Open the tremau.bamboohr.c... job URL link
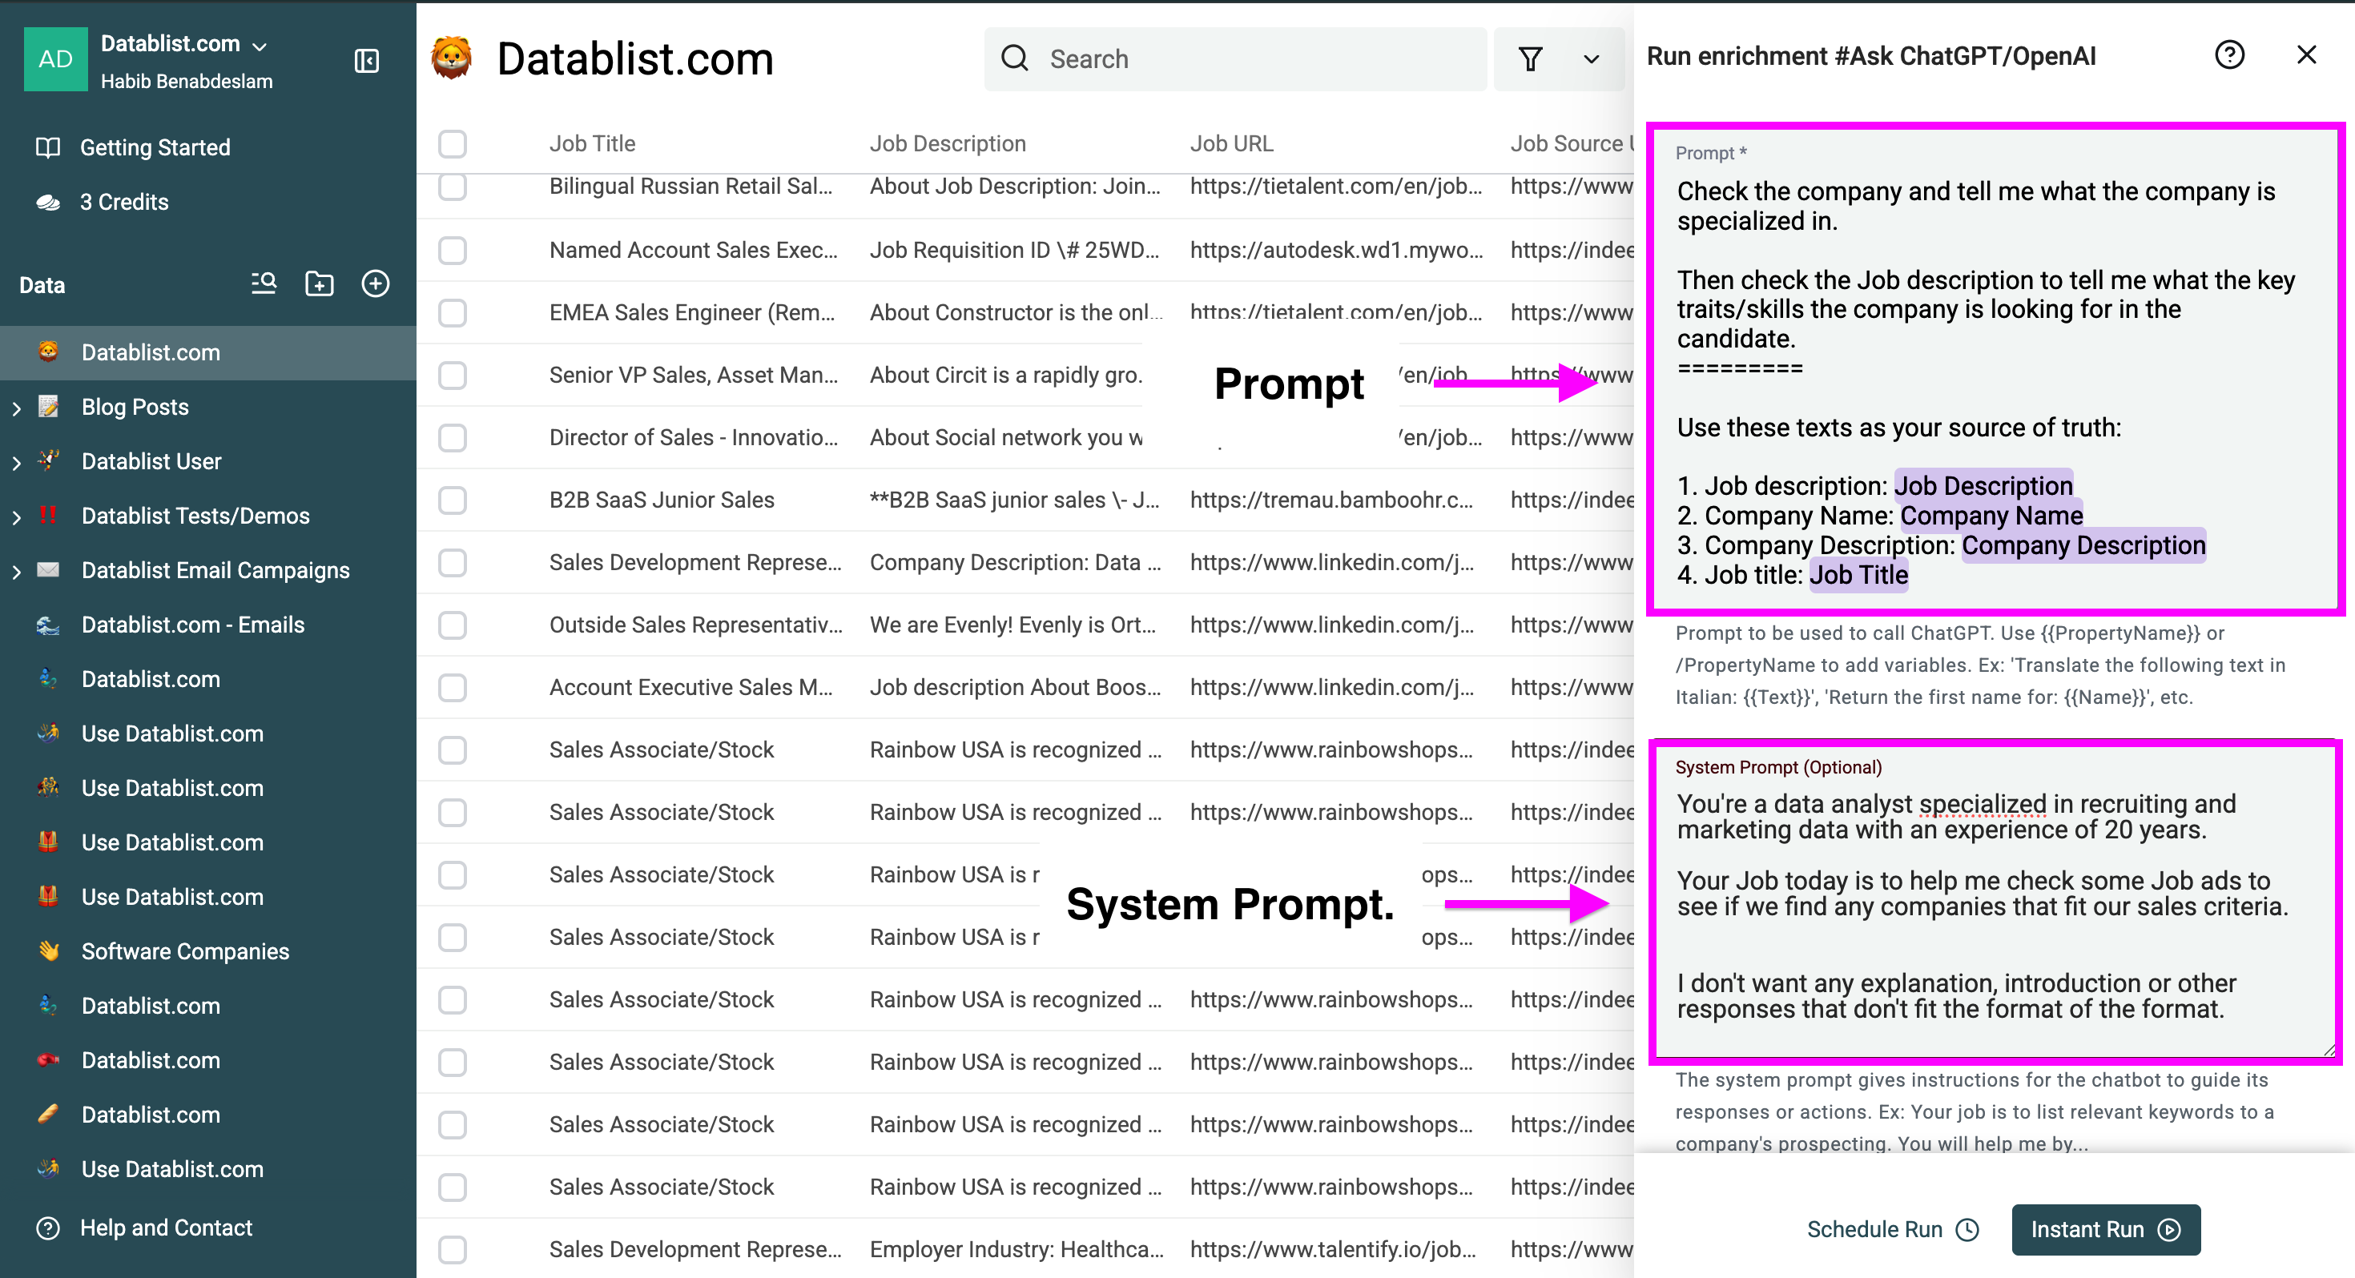 click(x=1331, y=500)
